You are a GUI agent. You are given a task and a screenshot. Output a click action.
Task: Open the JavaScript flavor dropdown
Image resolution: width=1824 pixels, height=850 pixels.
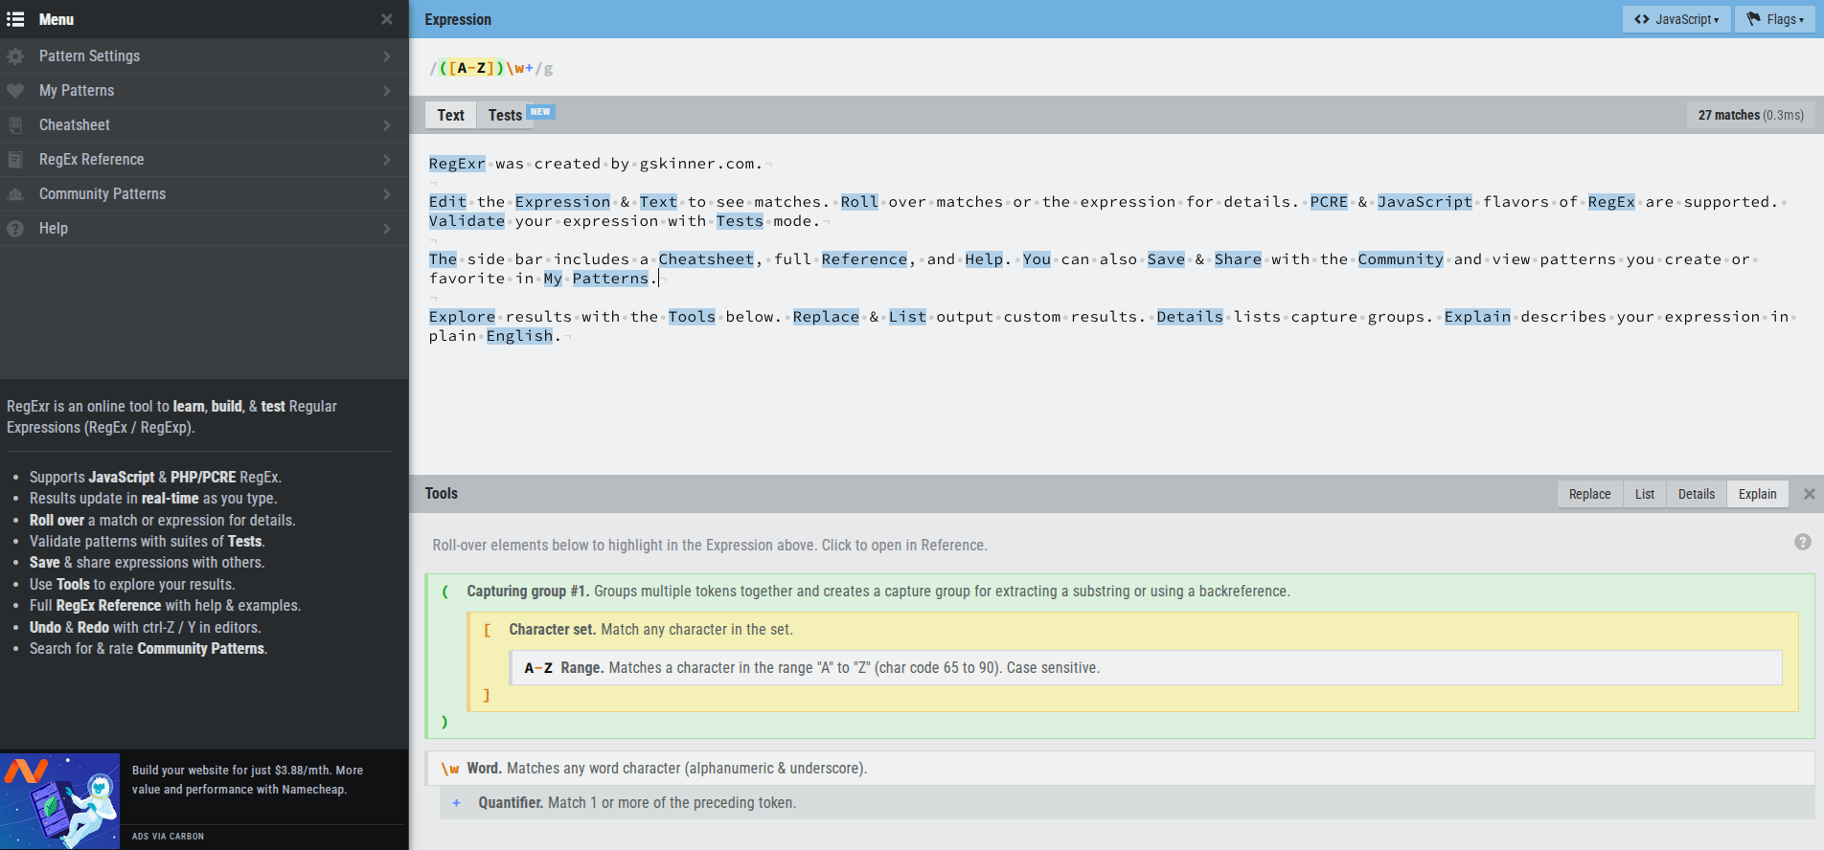point(1676,19)
